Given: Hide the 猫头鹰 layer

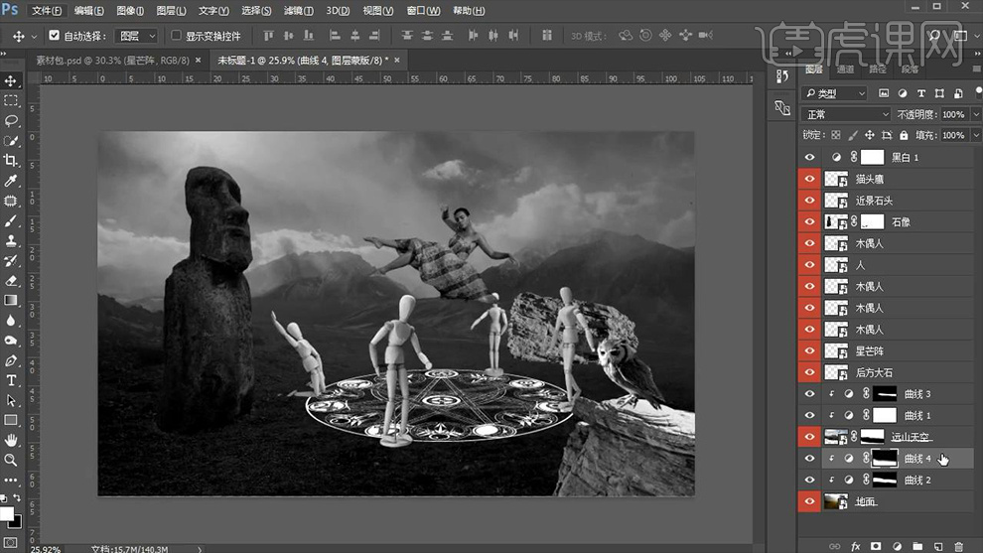Looking at the screenshot, I should (x=809, y=179).
